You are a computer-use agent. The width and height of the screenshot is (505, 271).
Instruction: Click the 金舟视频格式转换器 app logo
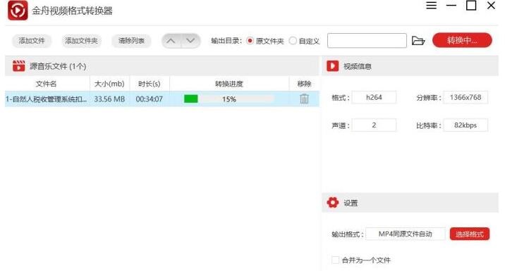[18, 11]
